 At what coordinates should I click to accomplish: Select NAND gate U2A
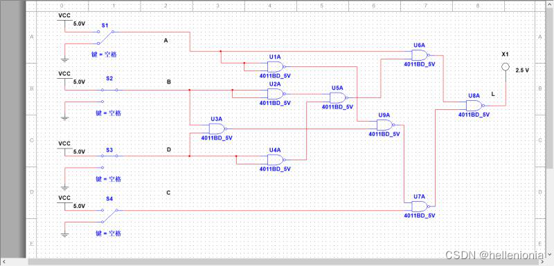pos(276,94)
